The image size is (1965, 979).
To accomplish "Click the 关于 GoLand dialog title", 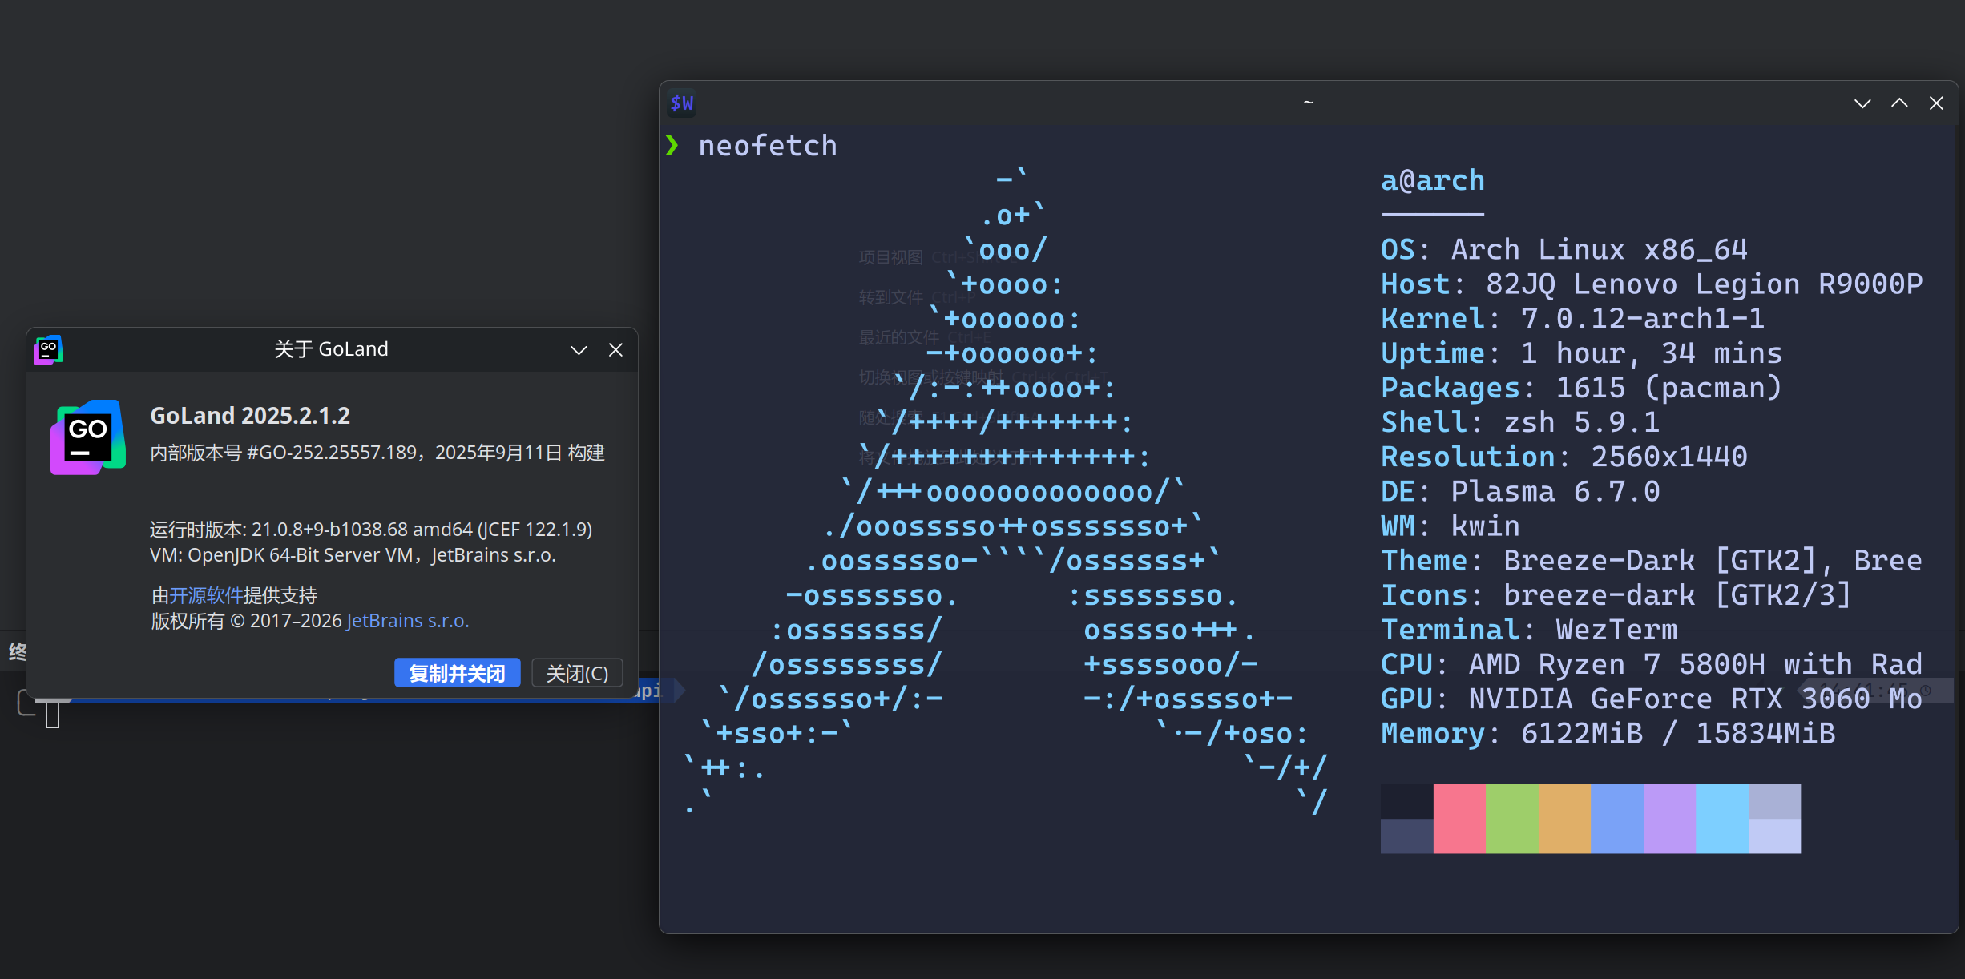I will pos(331,349).
